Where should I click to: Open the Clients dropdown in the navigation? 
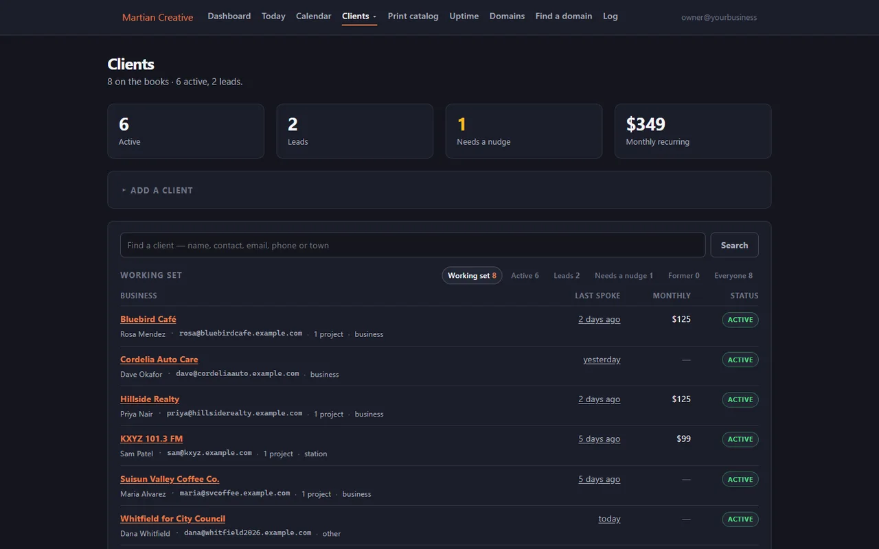tap(359, 16)
